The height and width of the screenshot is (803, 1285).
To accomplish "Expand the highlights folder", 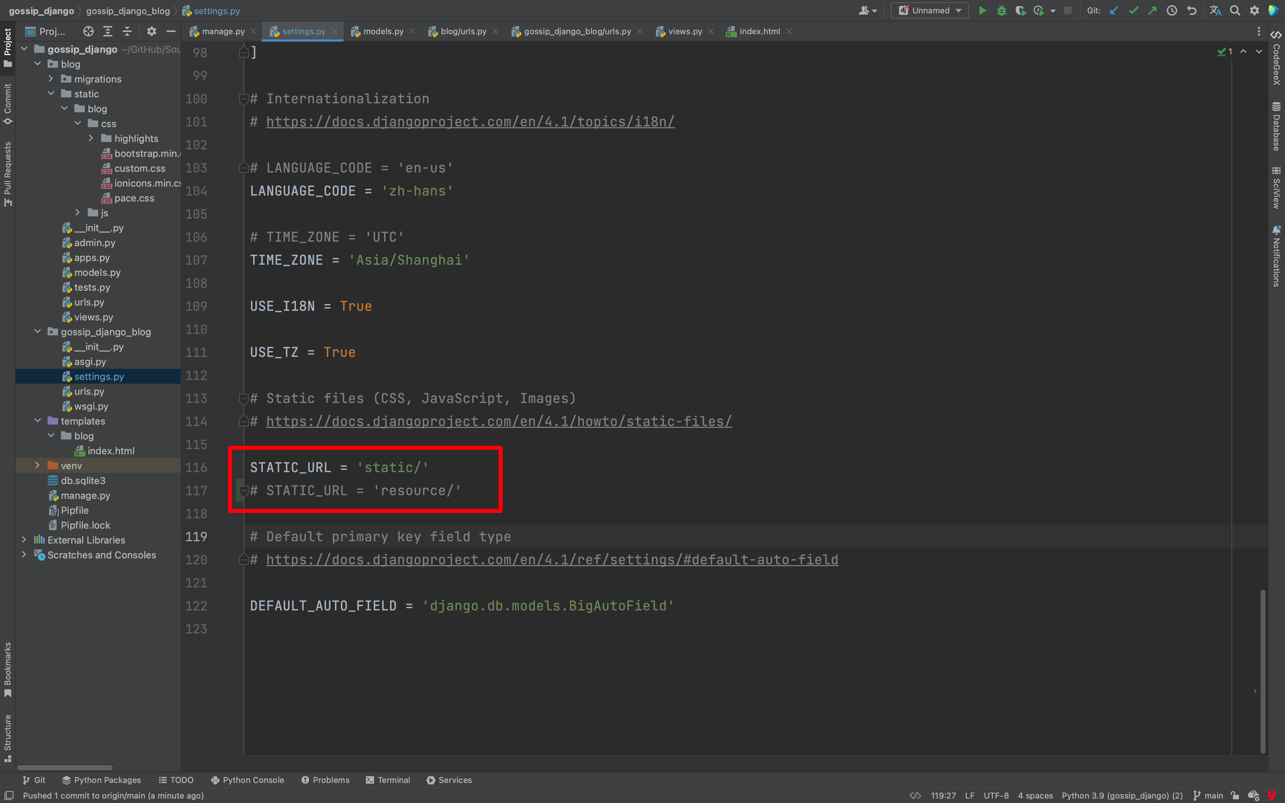I will click(x=91, y=138).
